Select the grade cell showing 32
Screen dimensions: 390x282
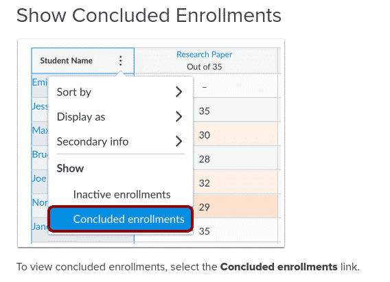pyautogui.click(x=236, y=183)
